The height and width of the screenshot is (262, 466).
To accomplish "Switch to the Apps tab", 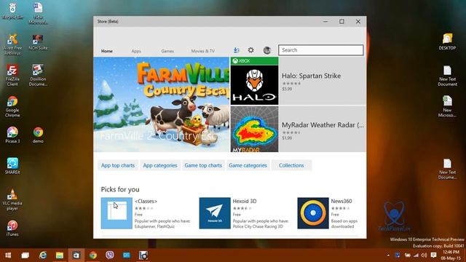I will click(x=136, y=51).
